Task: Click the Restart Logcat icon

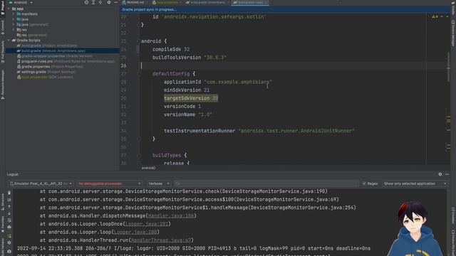Action: pyautogui.click(x=9, y=236)
